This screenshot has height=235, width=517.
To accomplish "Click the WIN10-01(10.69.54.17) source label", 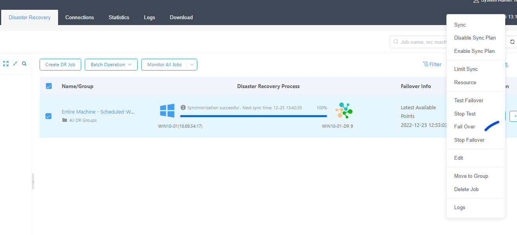I will pos(180,126).
